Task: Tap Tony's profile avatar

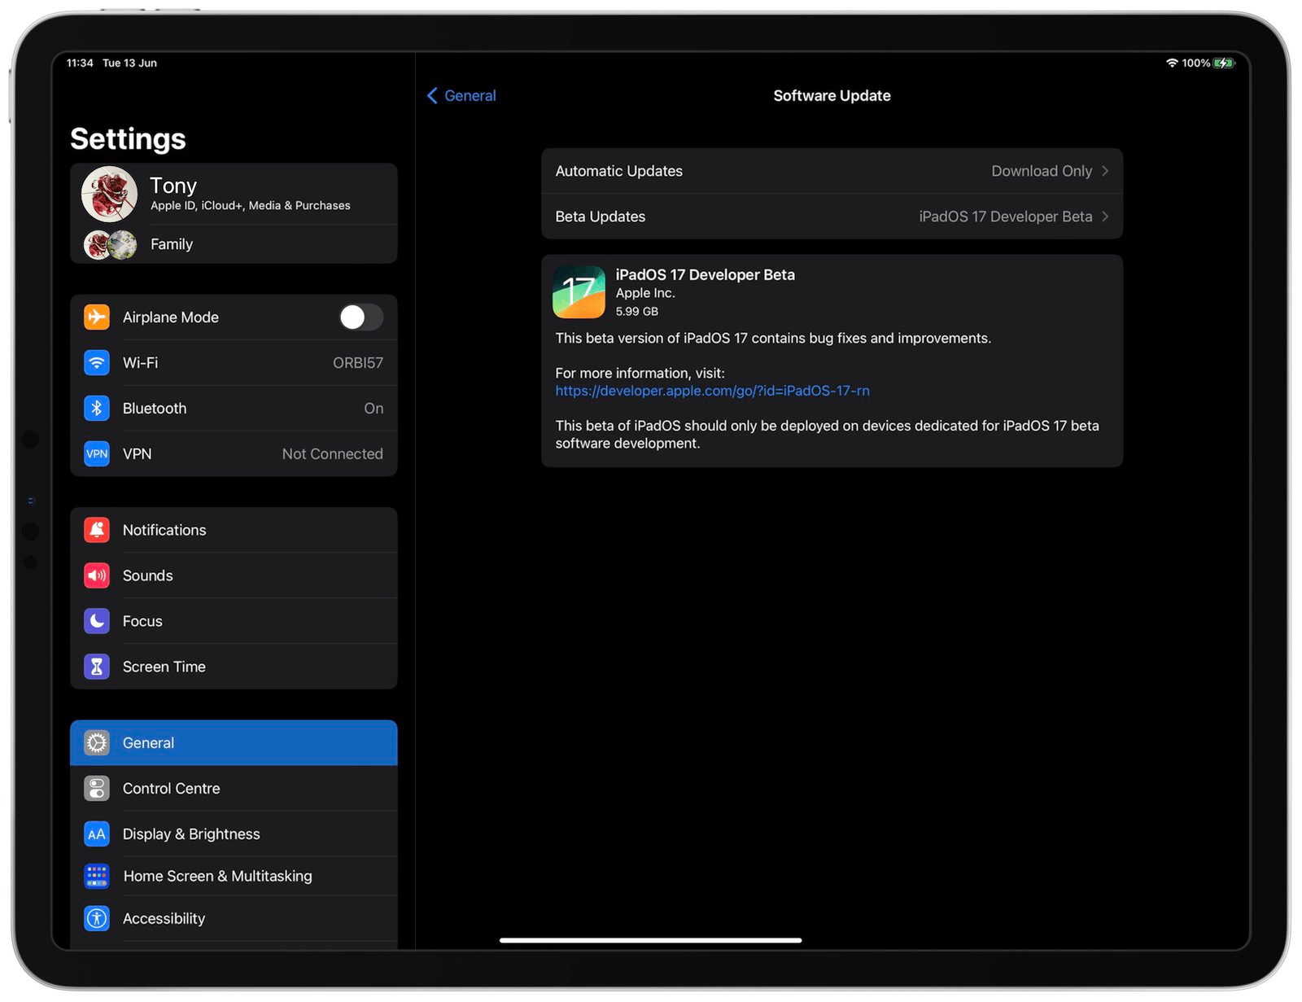Action: (109, 195)
